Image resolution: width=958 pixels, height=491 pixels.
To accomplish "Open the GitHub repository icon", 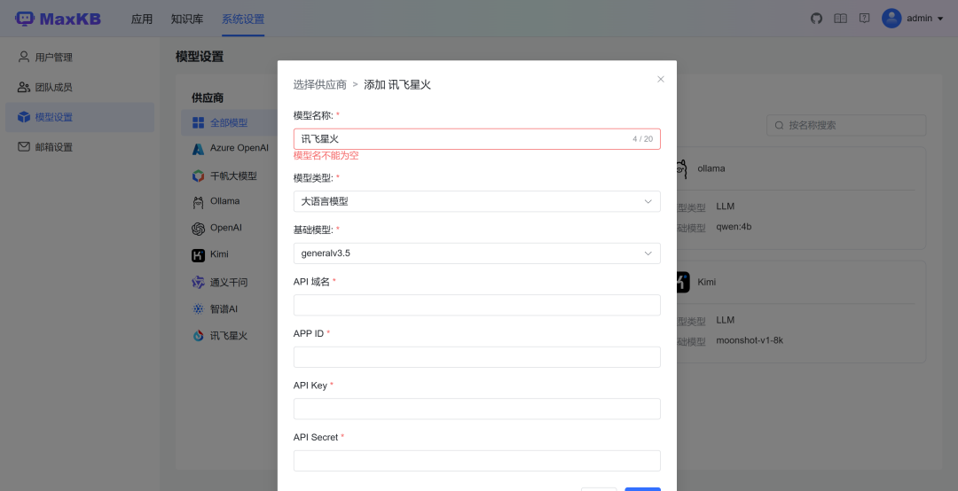I will (816, 19).
